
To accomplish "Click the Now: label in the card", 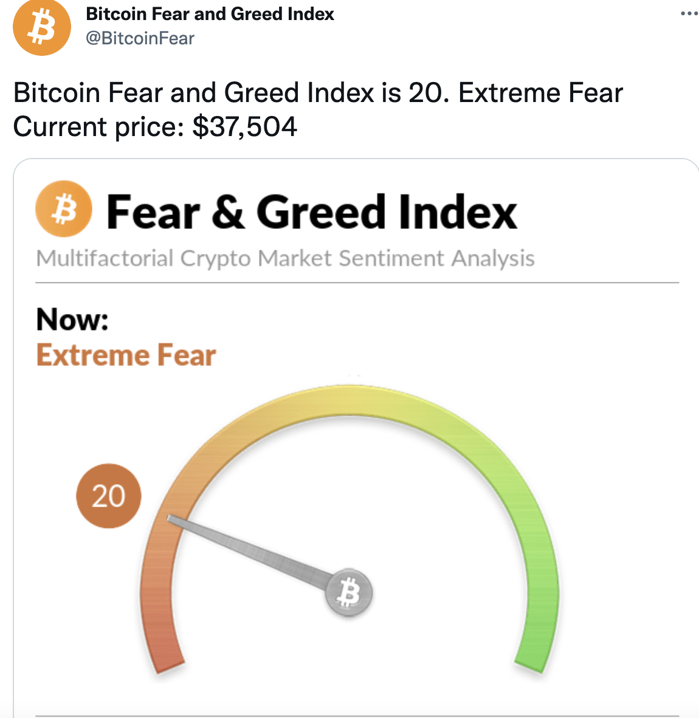I will 72,319.
